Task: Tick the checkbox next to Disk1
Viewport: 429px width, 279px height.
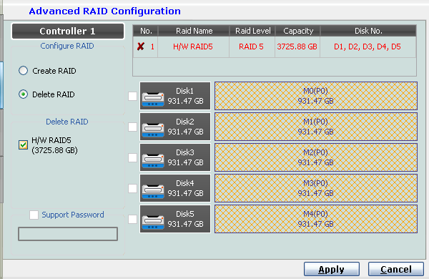Action: coord(133,96)
